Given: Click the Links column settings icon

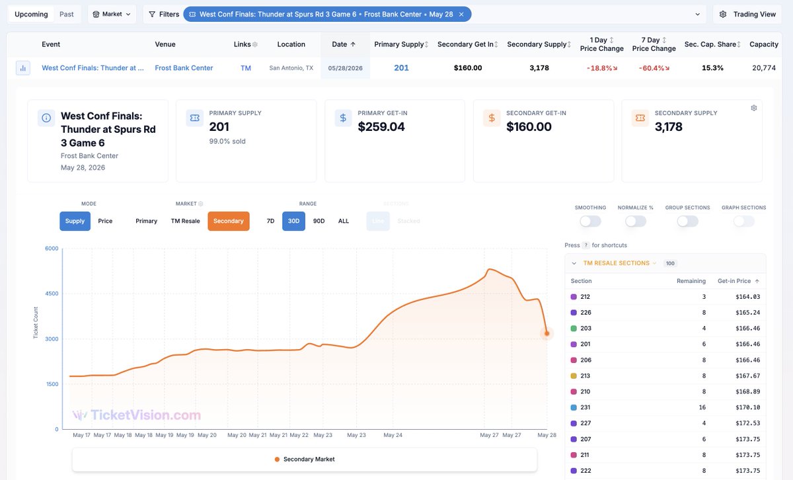Looking at the screenshot, I should (x=255, y=44).
